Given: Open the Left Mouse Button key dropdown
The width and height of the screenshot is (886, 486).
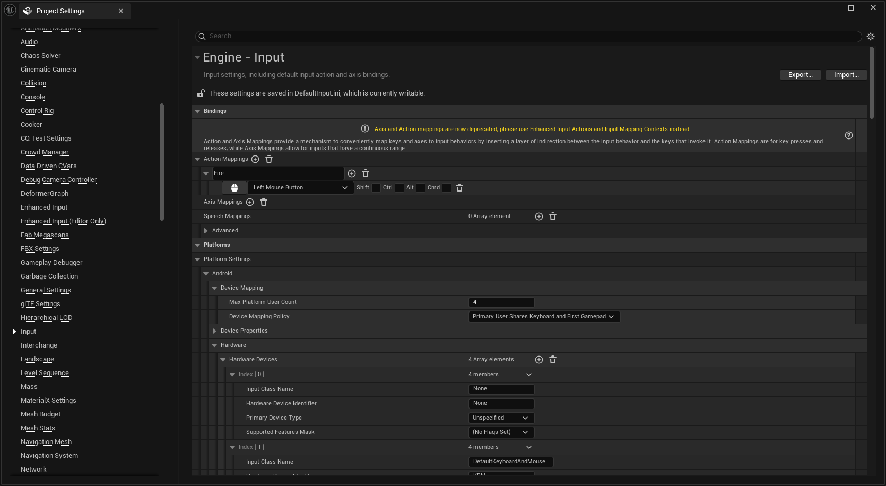Looking at the screenshot, I should click(300, 187).
